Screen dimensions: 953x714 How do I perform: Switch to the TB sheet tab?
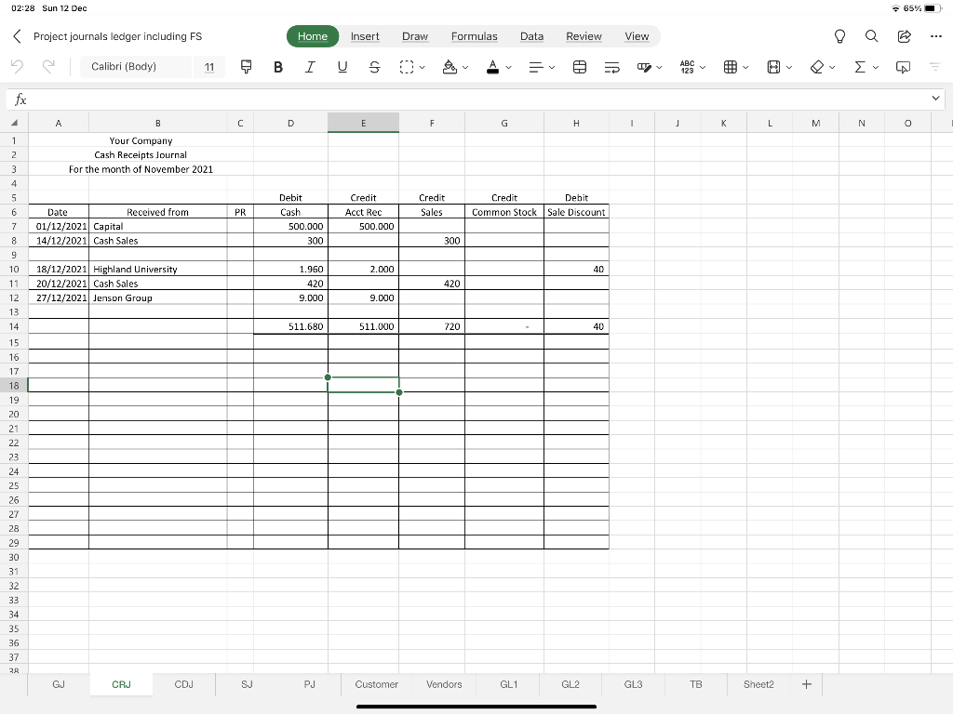tap(696, 684)
